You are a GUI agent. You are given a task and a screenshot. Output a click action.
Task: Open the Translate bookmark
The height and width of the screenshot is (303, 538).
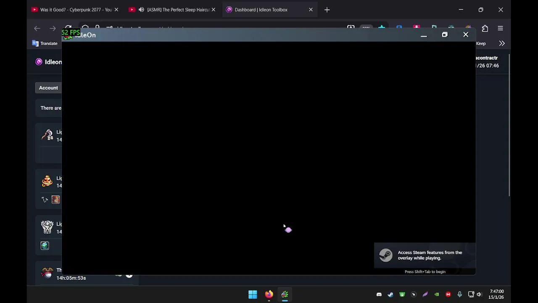click(x=45, y=43)
